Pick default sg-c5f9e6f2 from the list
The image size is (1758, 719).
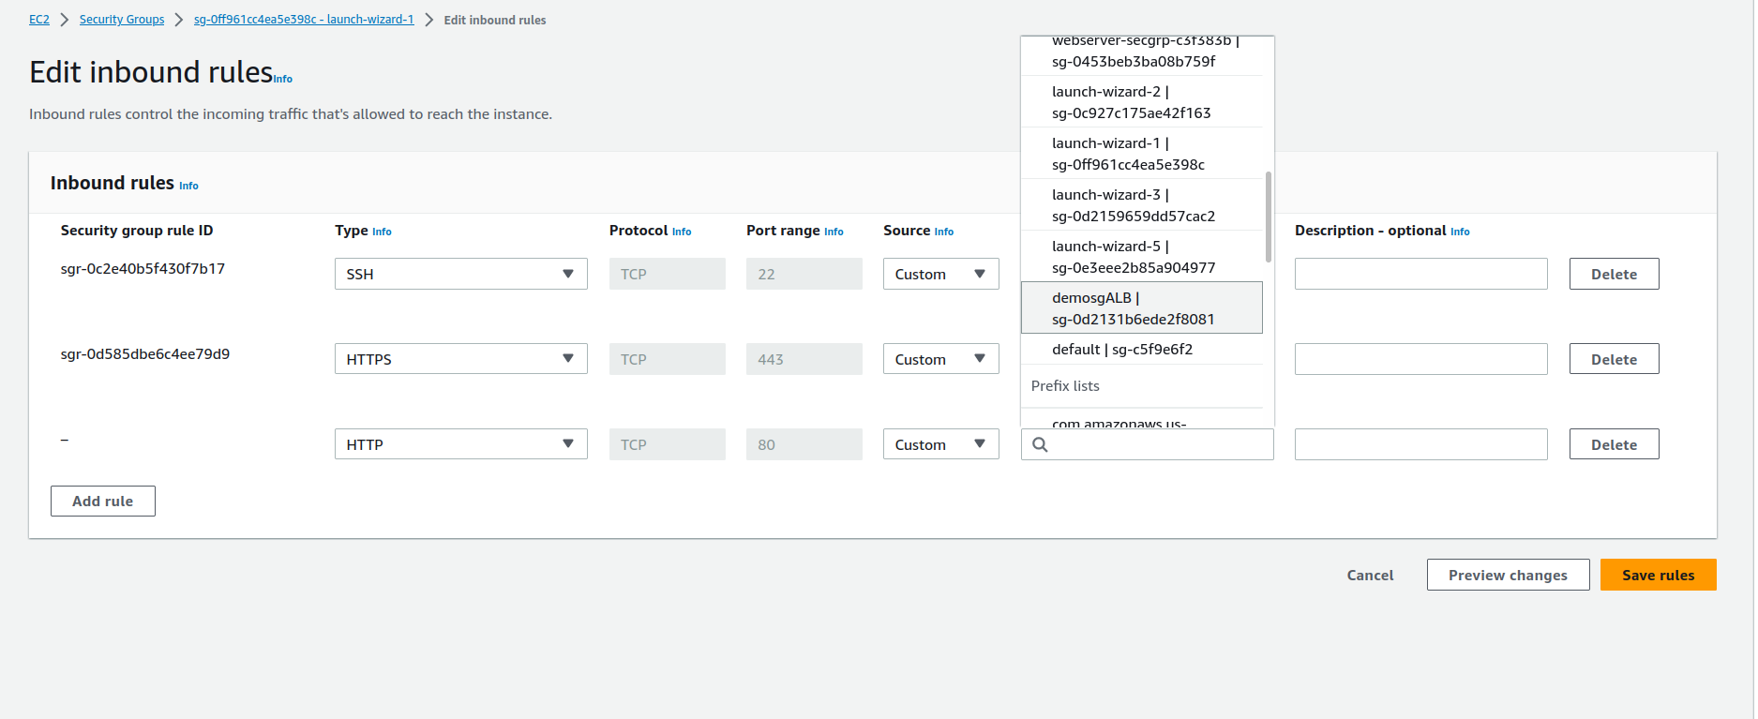[x=1122, y=350]
